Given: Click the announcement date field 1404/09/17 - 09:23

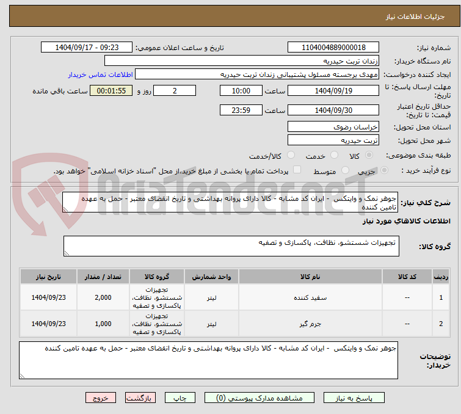Looking at the screenshot, I should 87,48.
